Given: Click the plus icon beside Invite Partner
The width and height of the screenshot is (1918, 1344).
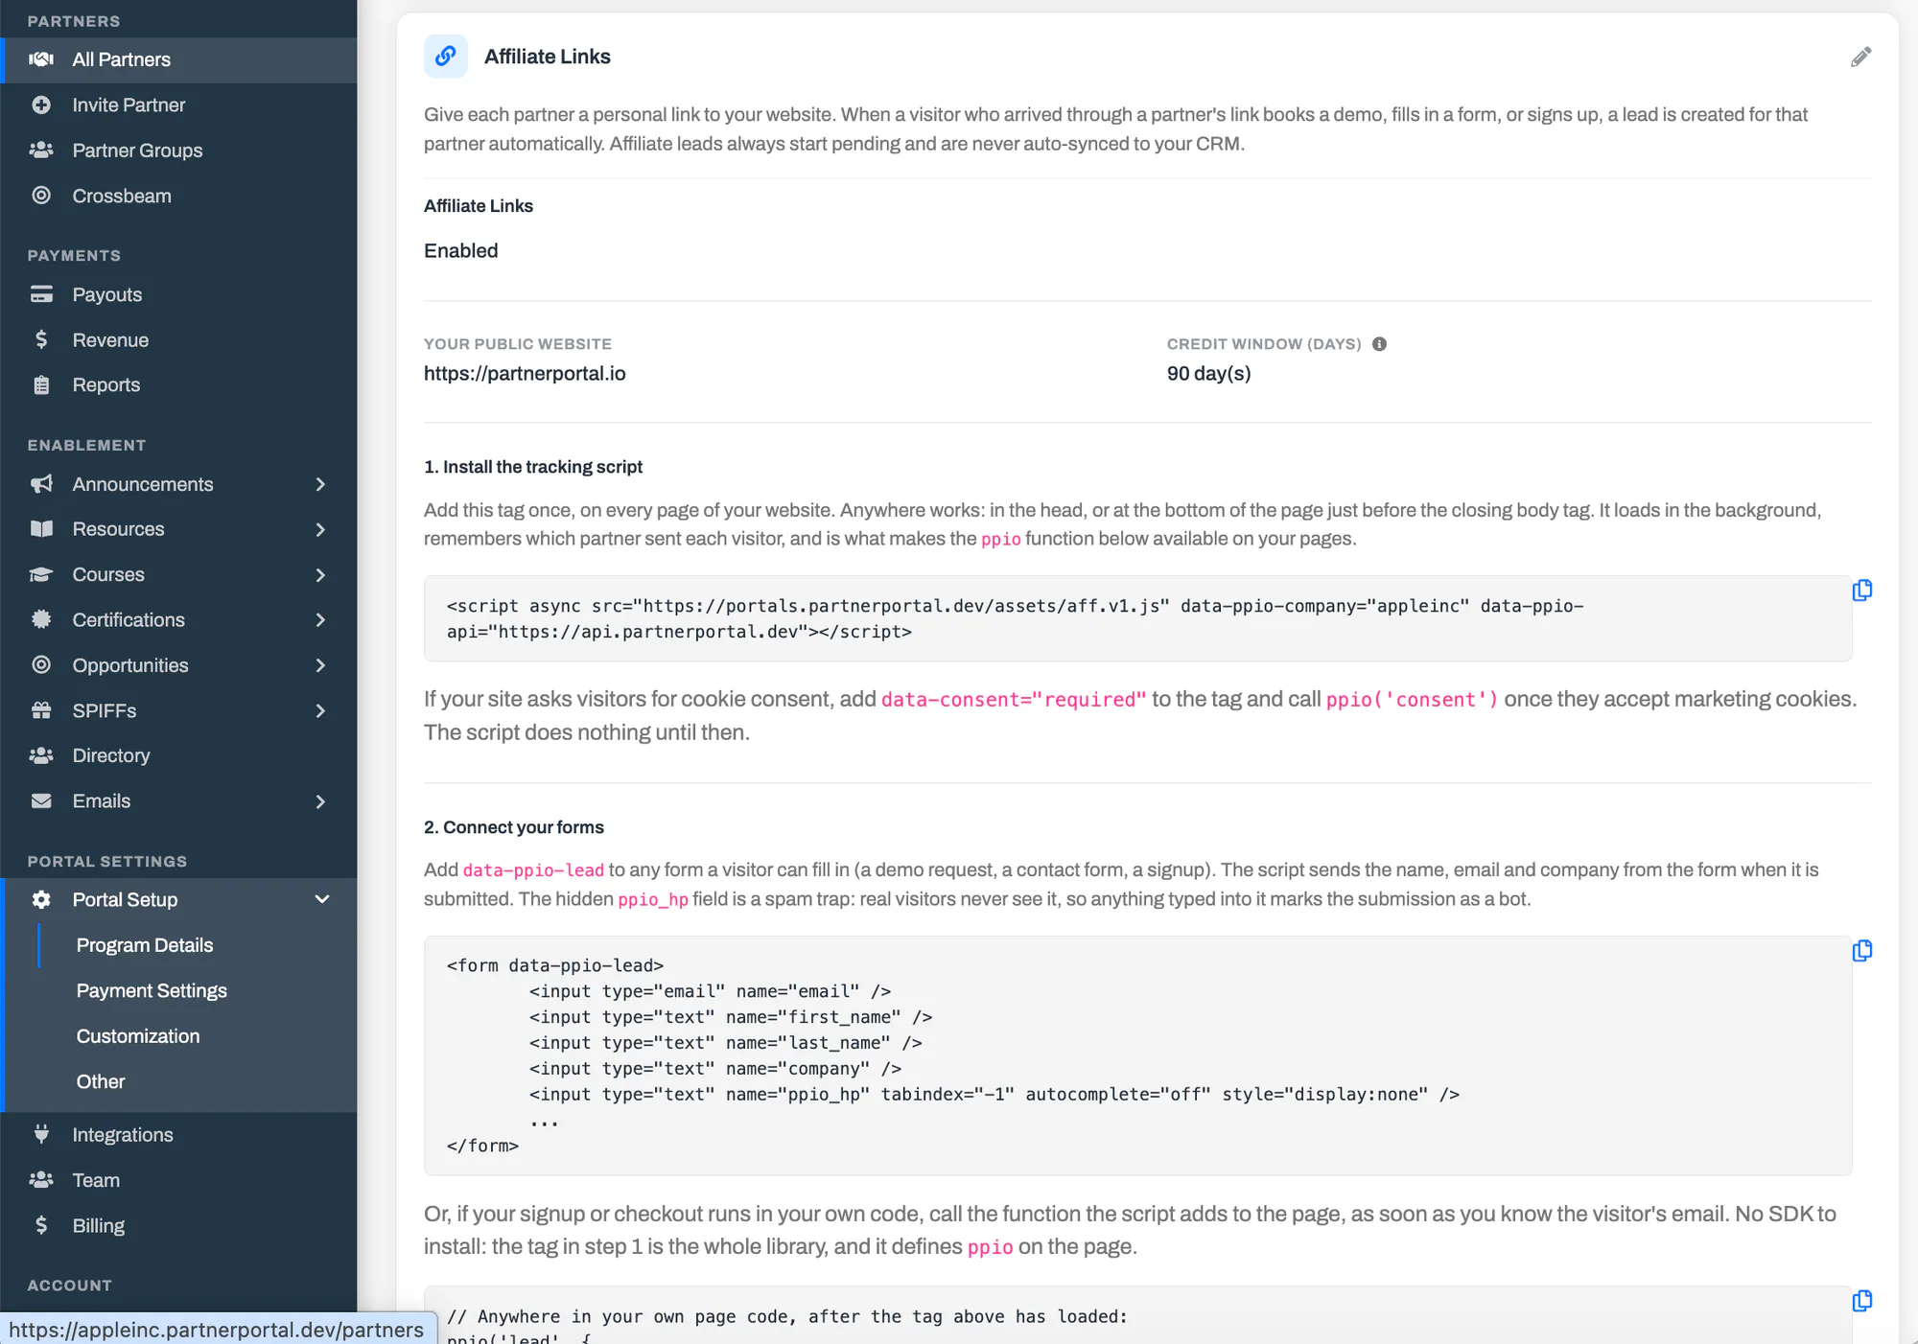Looking at the screenshot, I should point(41,105).
